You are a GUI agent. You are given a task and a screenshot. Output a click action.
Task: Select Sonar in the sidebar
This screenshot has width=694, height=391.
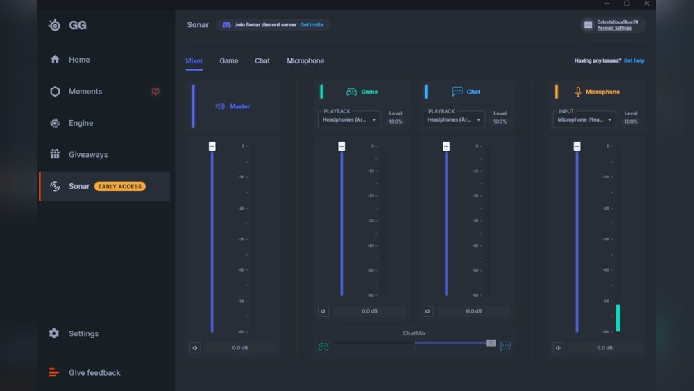[x=105, y=186]
